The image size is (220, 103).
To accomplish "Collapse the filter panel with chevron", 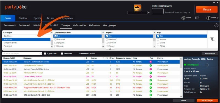I will pos(110,49).
